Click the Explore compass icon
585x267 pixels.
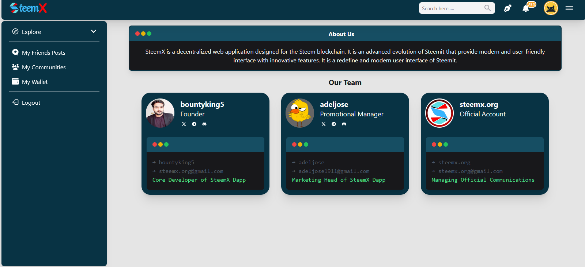(x=15, y=31)
